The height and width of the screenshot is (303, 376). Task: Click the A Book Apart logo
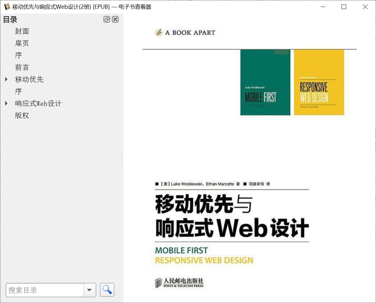(x=185, y=33)
